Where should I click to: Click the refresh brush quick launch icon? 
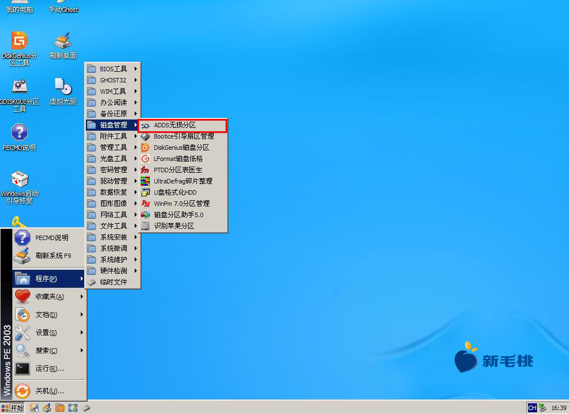coord(47,408)
